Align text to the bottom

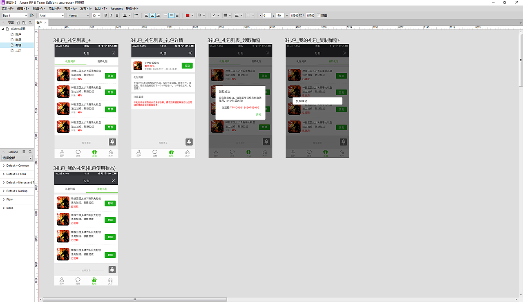click(177, 16)
